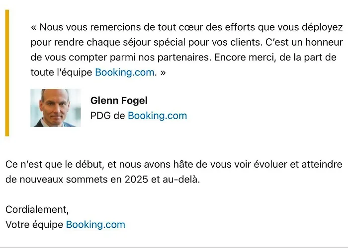Click the 'de vous compter parmi nos partenaires' line

pos(183,58)
